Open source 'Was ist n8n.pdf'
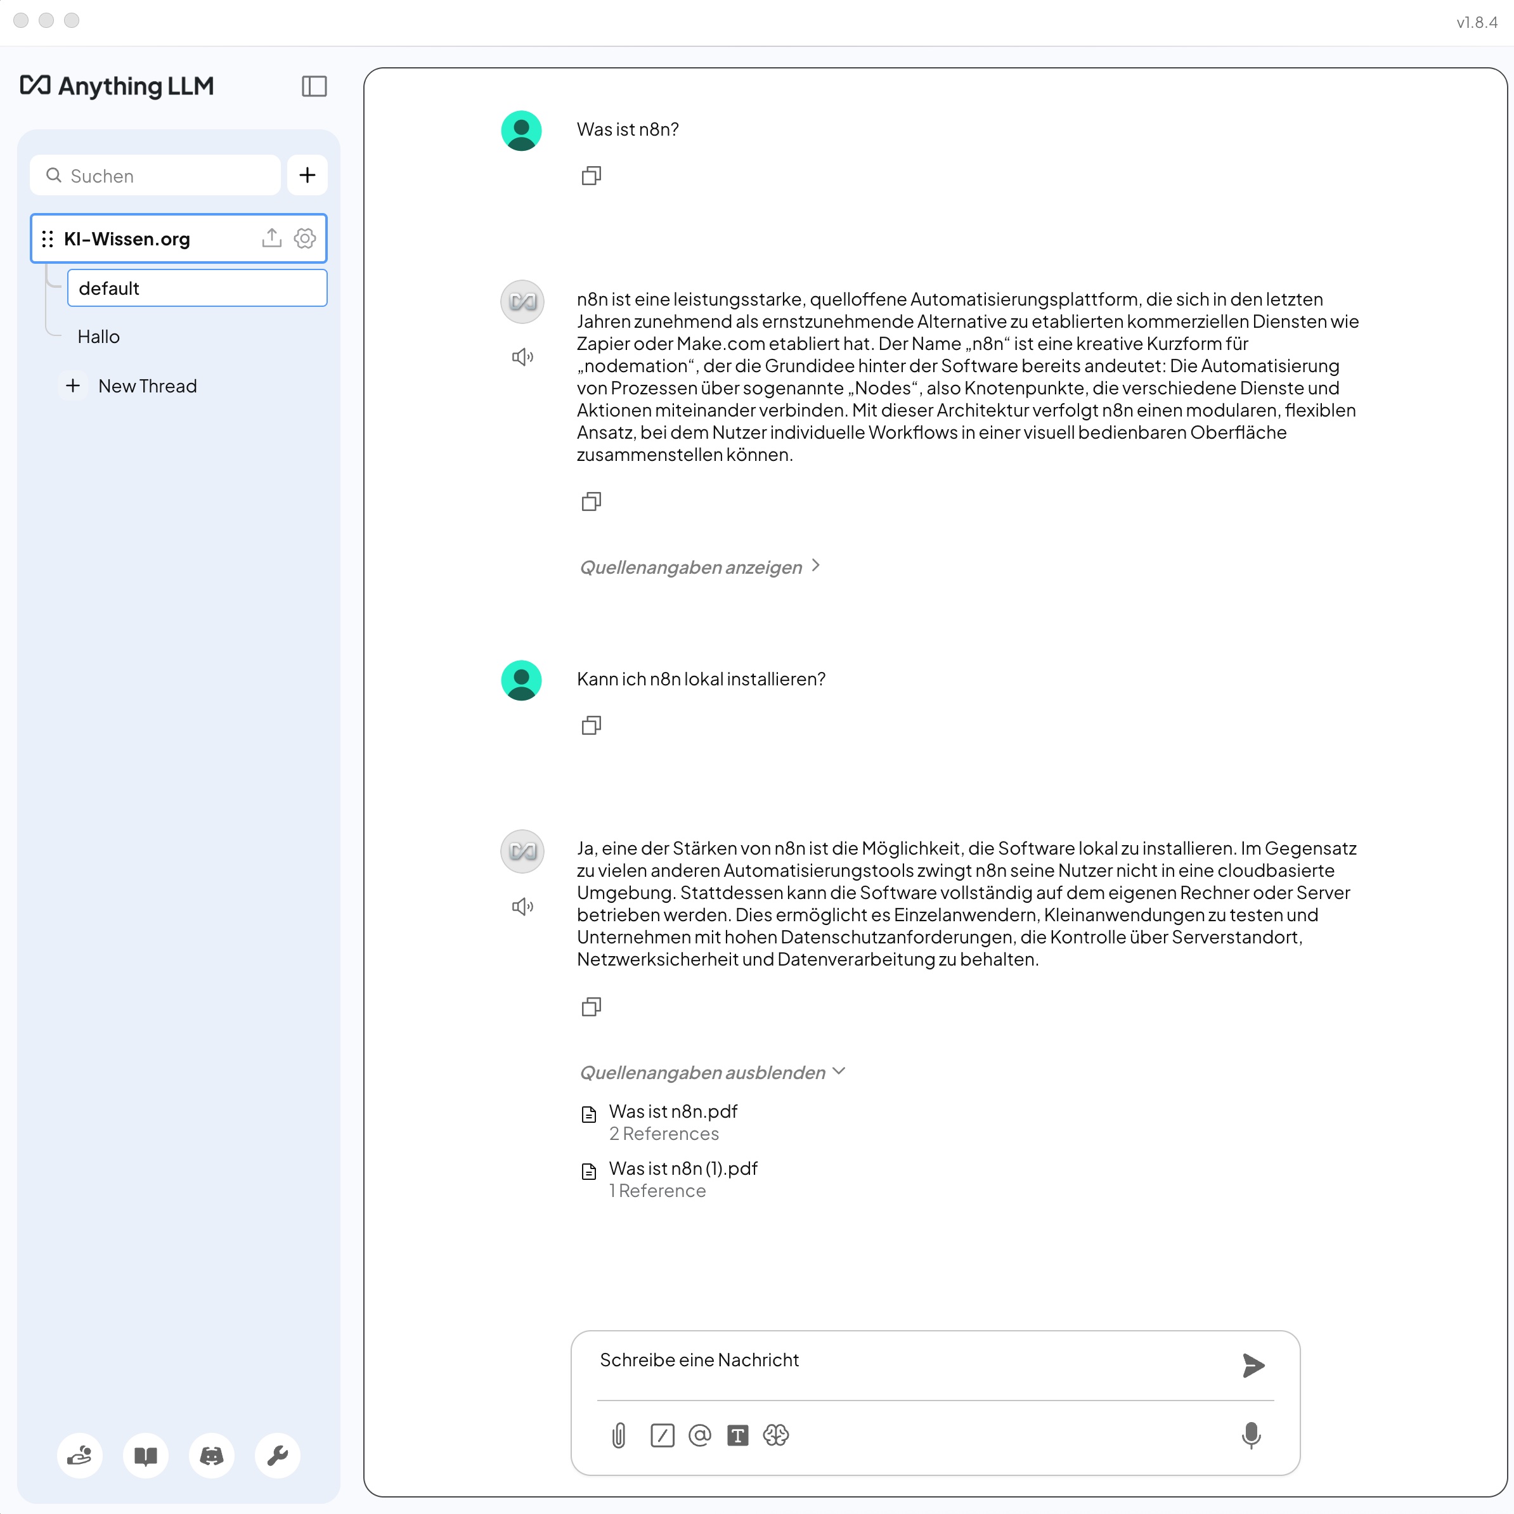This screenshot has height=1514, width=1514. click(x=673, y=1111)
